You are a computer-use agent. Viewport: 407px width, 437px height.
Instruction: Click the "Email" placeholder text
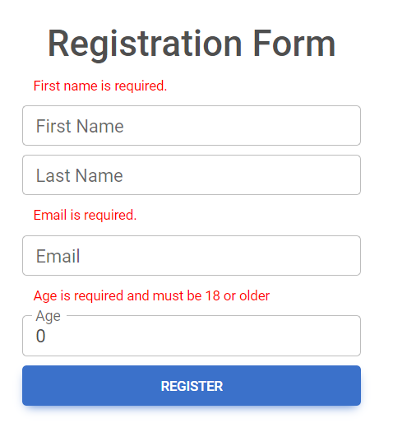58,256
